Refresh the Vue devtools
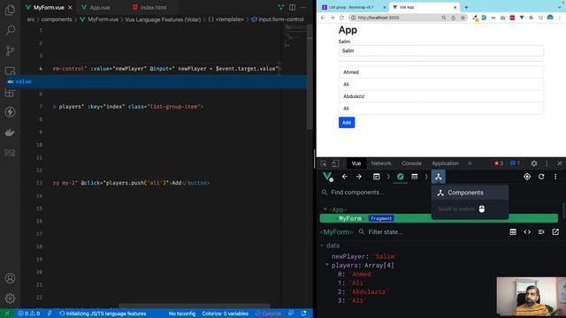This screenshot has height=318, width=566. 541,177
